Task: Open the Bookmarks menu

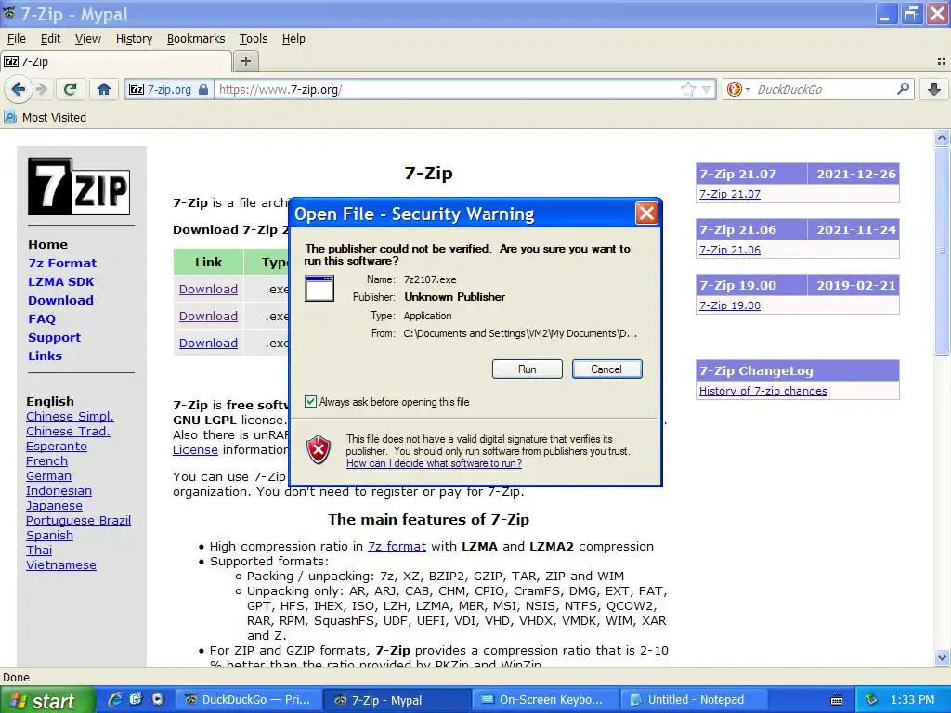Action: pos(196,39)
